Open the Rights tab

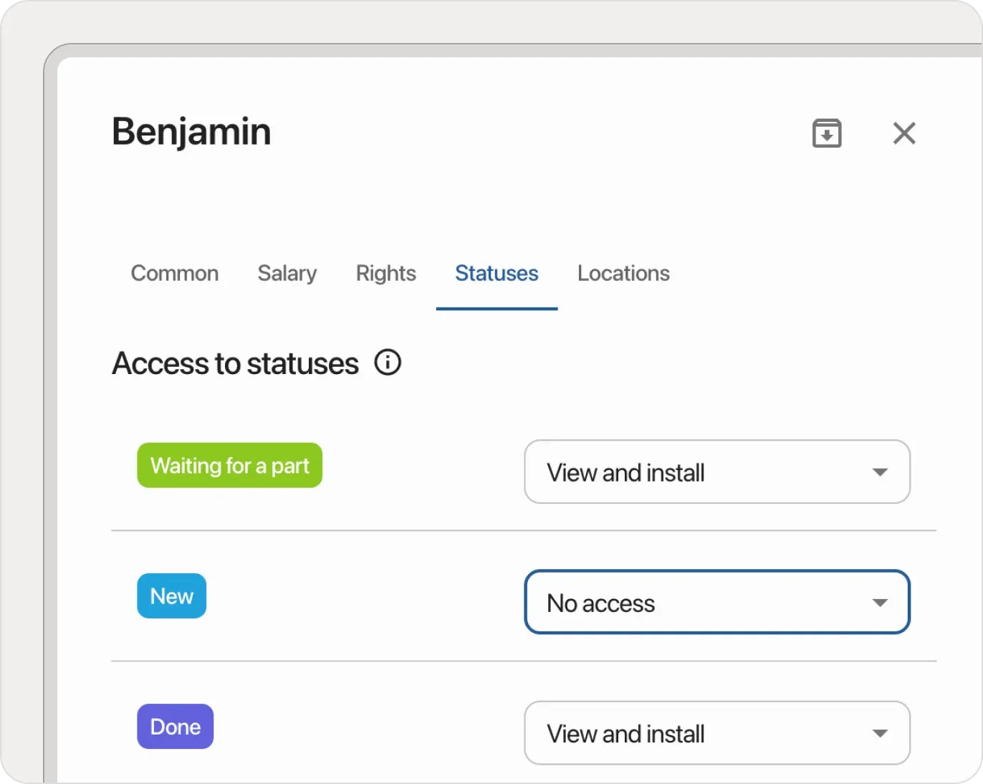click(x=385, y=273)
